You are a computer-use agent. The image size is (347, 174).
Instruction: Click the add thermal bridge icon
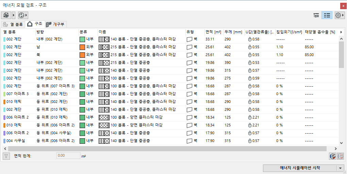[x=333, y=156]
